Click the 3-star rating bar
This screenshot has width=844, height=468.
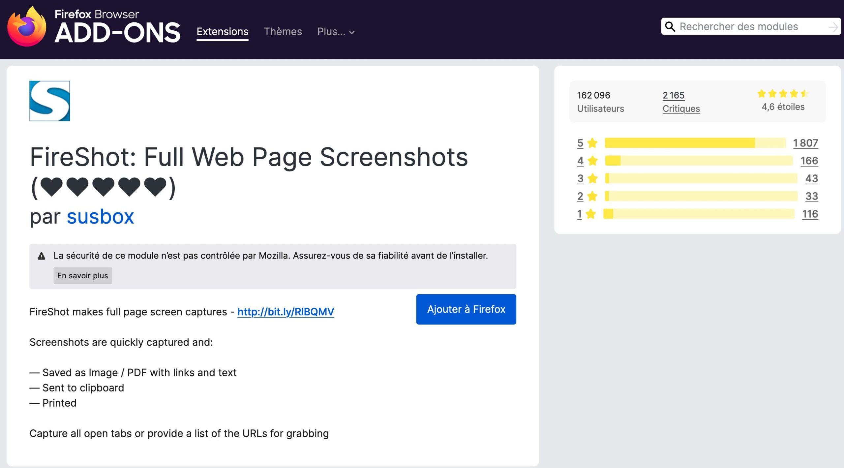coord(701,179)
